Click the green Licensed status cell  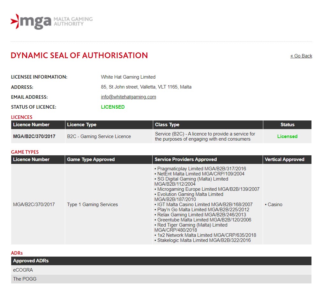(x=287, y=136)
